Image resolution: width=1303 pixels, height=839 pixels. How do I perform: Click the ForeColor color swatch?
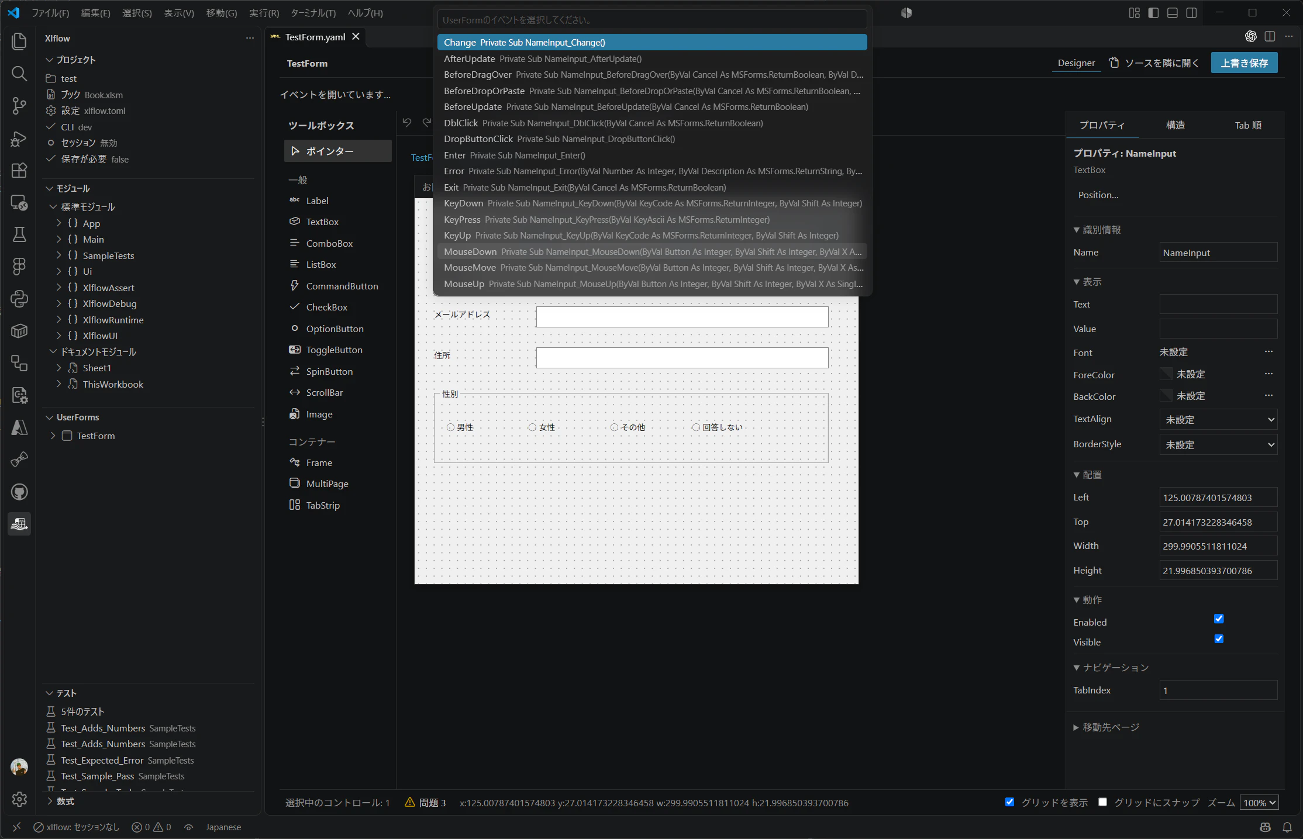pos(1166,374)
